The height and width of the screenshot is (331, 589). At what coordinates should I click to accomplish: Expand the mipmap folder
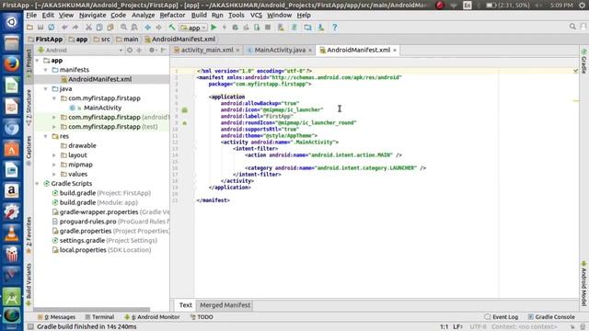click(x=54, y=165)
